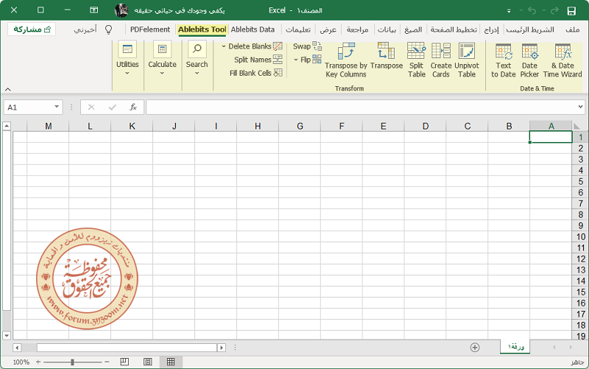Click the Insert Function fx button
Viewport: 589px width, 369px height.
[133, 108]
